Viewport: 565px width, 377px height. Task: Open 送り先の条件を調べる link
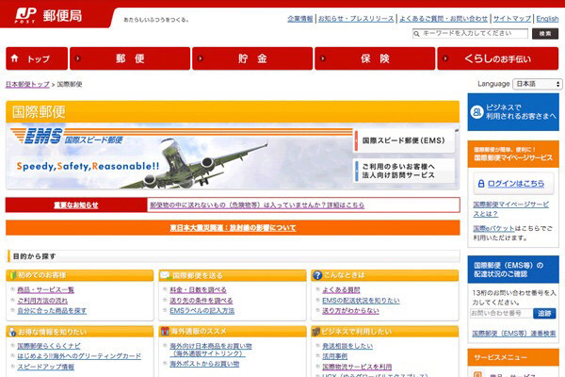202,300
